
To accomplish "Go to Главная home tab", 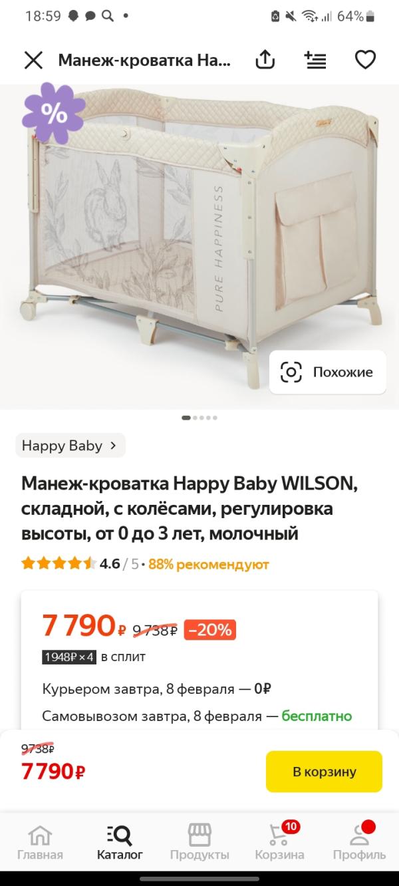I will click(40, 842).
